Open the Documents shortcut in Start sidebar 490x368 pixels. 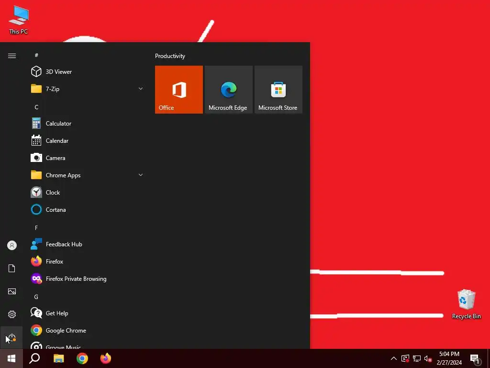(x=12, y=268)
